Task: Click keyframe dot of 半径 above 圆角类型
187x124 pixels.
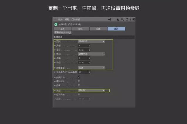Action: [55, 62]
